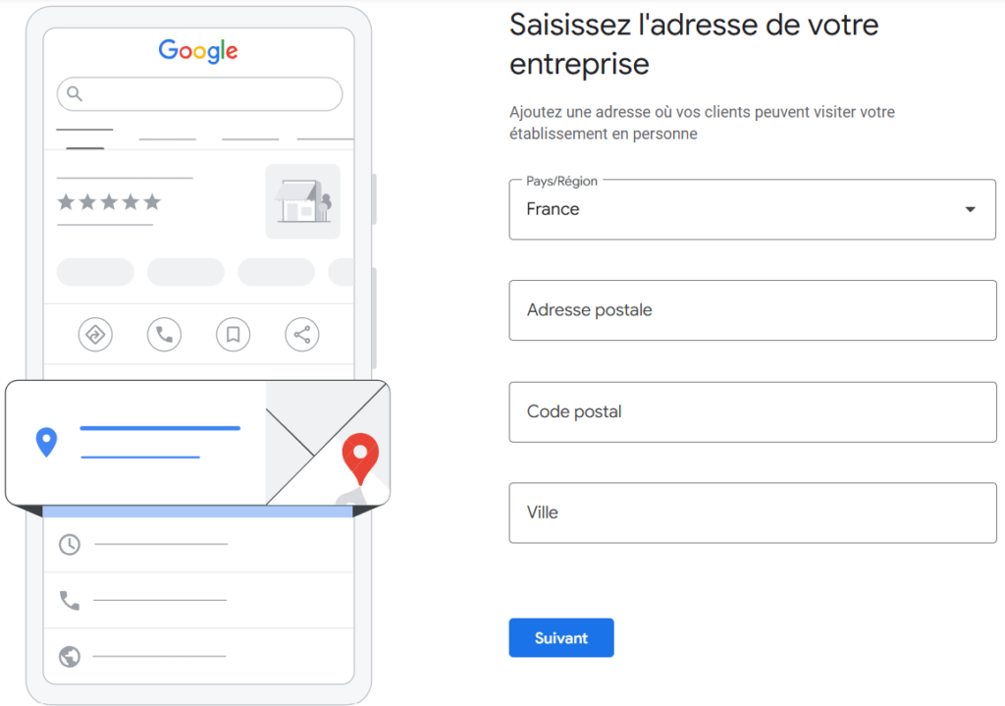This screenshot has height=706, width=1005.
Task: Click the search magnifying glass icon
Action: pos(74,93)
